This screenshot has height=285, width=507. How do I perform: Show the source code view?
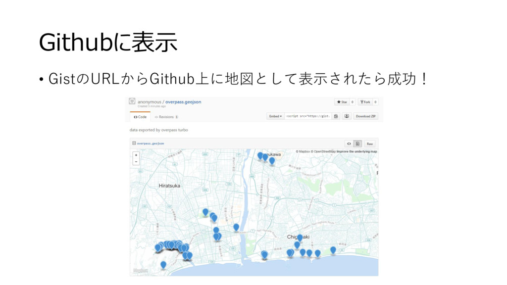click(x=349, y=144)
